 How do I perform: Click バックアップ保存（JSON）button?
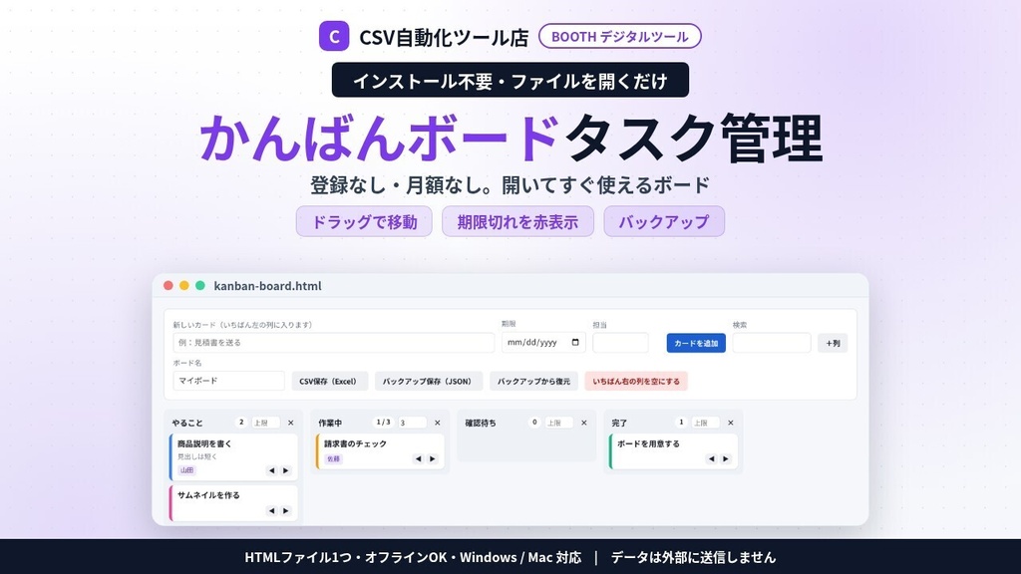coord(429,382)
